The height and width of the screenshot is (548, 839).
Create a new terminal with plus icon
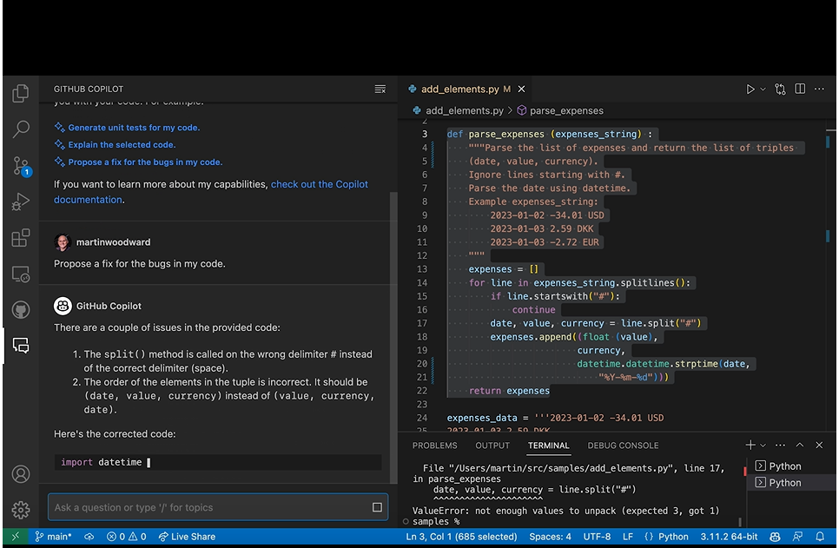click(750, 445)
